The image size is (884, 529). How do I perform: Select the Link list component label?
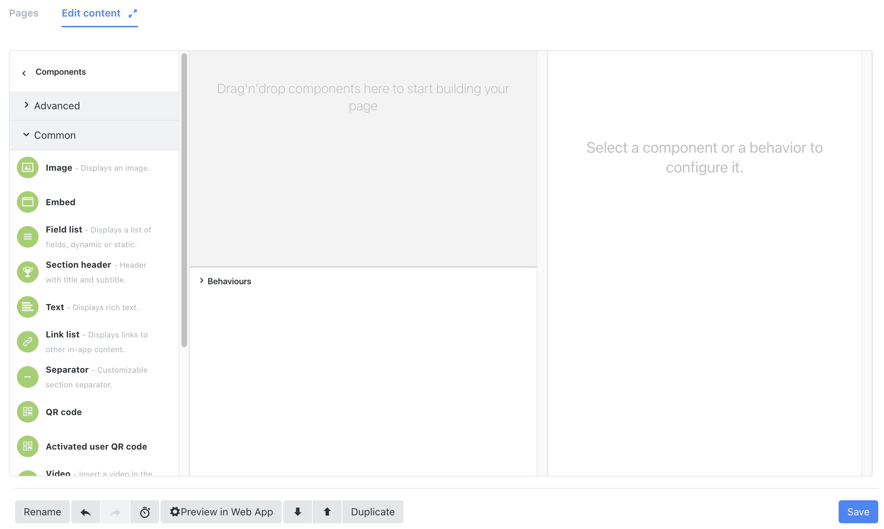tap(63, 334)
